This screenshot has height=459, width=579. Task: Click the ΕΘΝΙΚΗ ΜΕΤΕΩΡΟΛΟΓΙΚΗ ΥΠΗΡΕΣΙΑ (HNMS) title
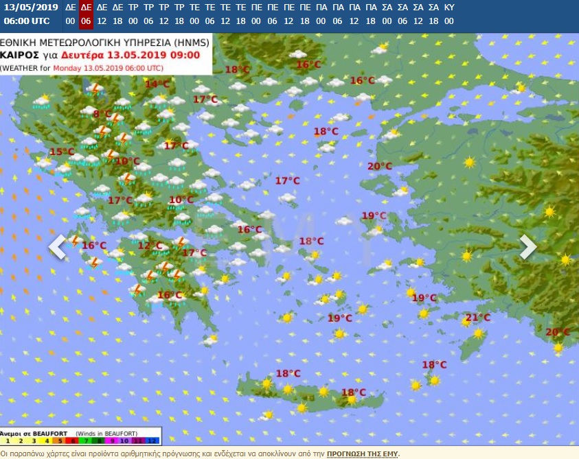(104, 43)
